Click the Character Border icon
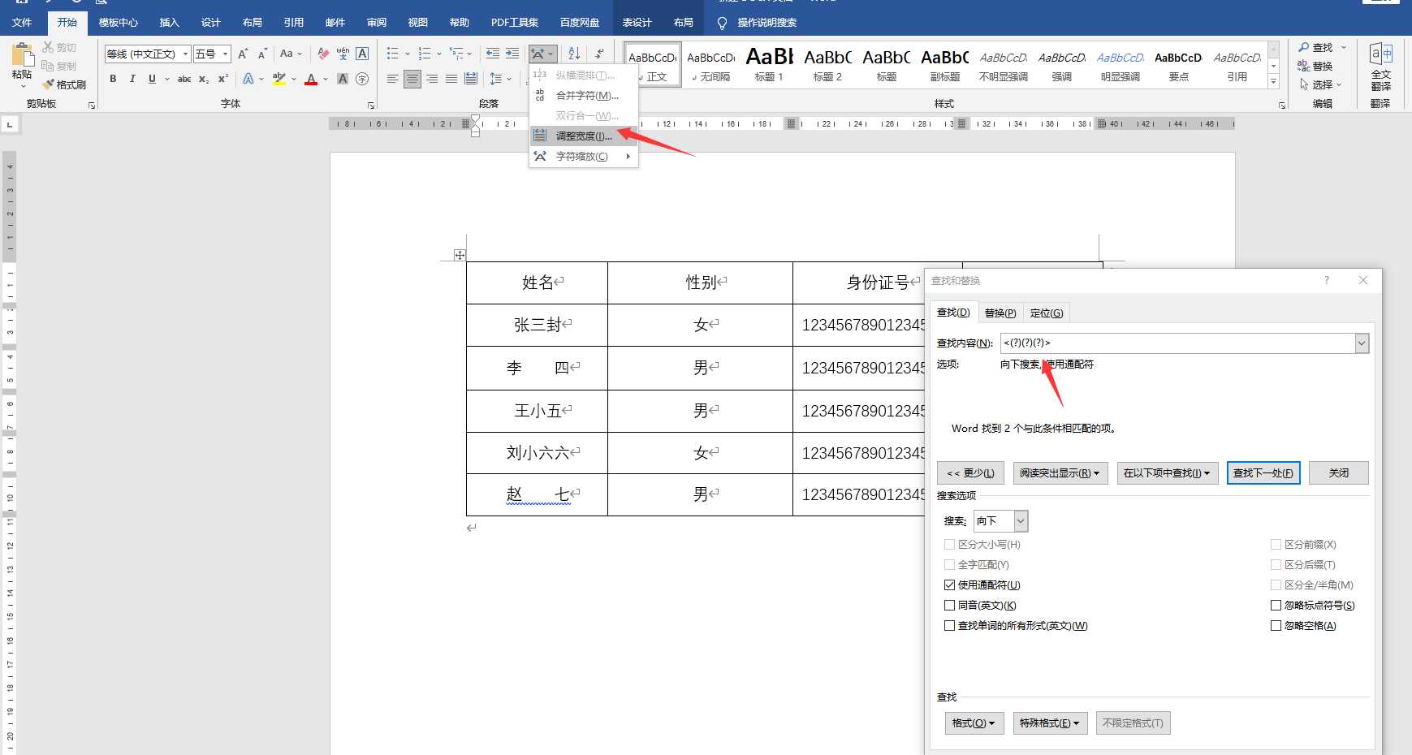 [x=362, y=54]
